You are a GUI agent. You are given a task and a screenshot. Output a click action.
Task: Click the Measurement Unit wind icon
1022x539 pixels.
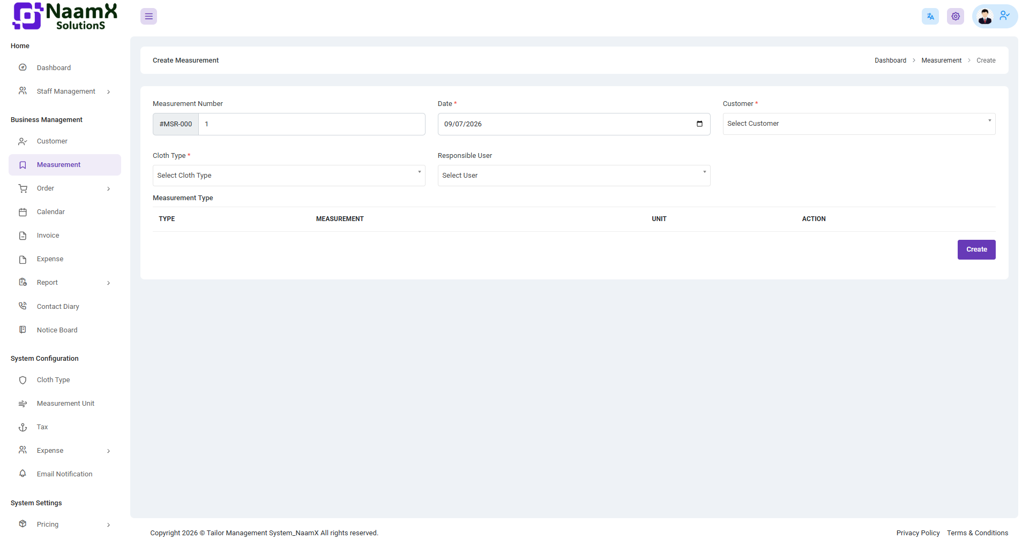tap(23, 404)
